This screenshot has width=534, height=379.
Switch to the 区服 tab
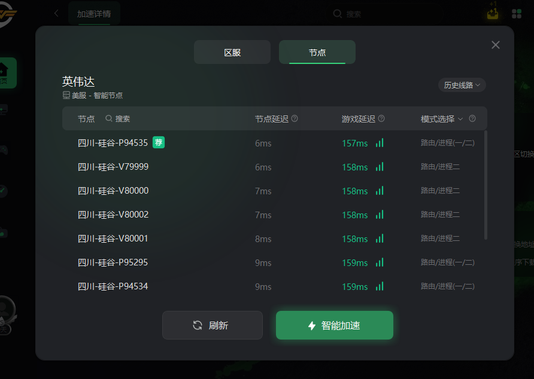(232, 52)
